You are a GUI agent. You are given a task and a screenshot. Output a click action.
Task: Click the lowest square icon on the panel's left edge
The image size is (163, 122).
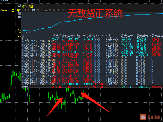coord(19,17)
